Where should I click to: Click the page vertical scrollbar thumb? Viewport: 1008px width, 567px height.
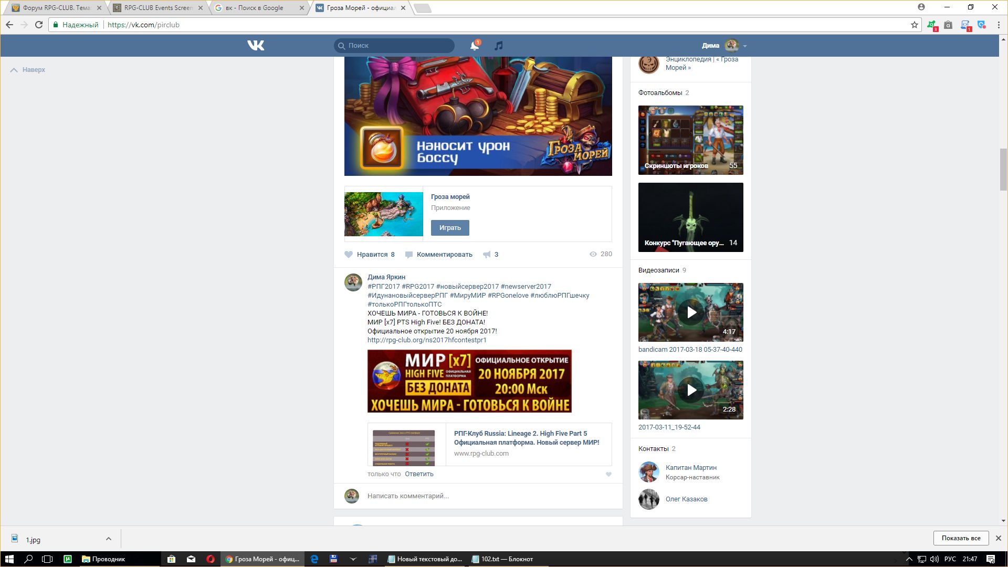click(x=1003, y=169)
